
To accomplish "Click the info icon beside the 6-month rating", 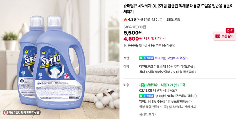I will tap(159, 20).
